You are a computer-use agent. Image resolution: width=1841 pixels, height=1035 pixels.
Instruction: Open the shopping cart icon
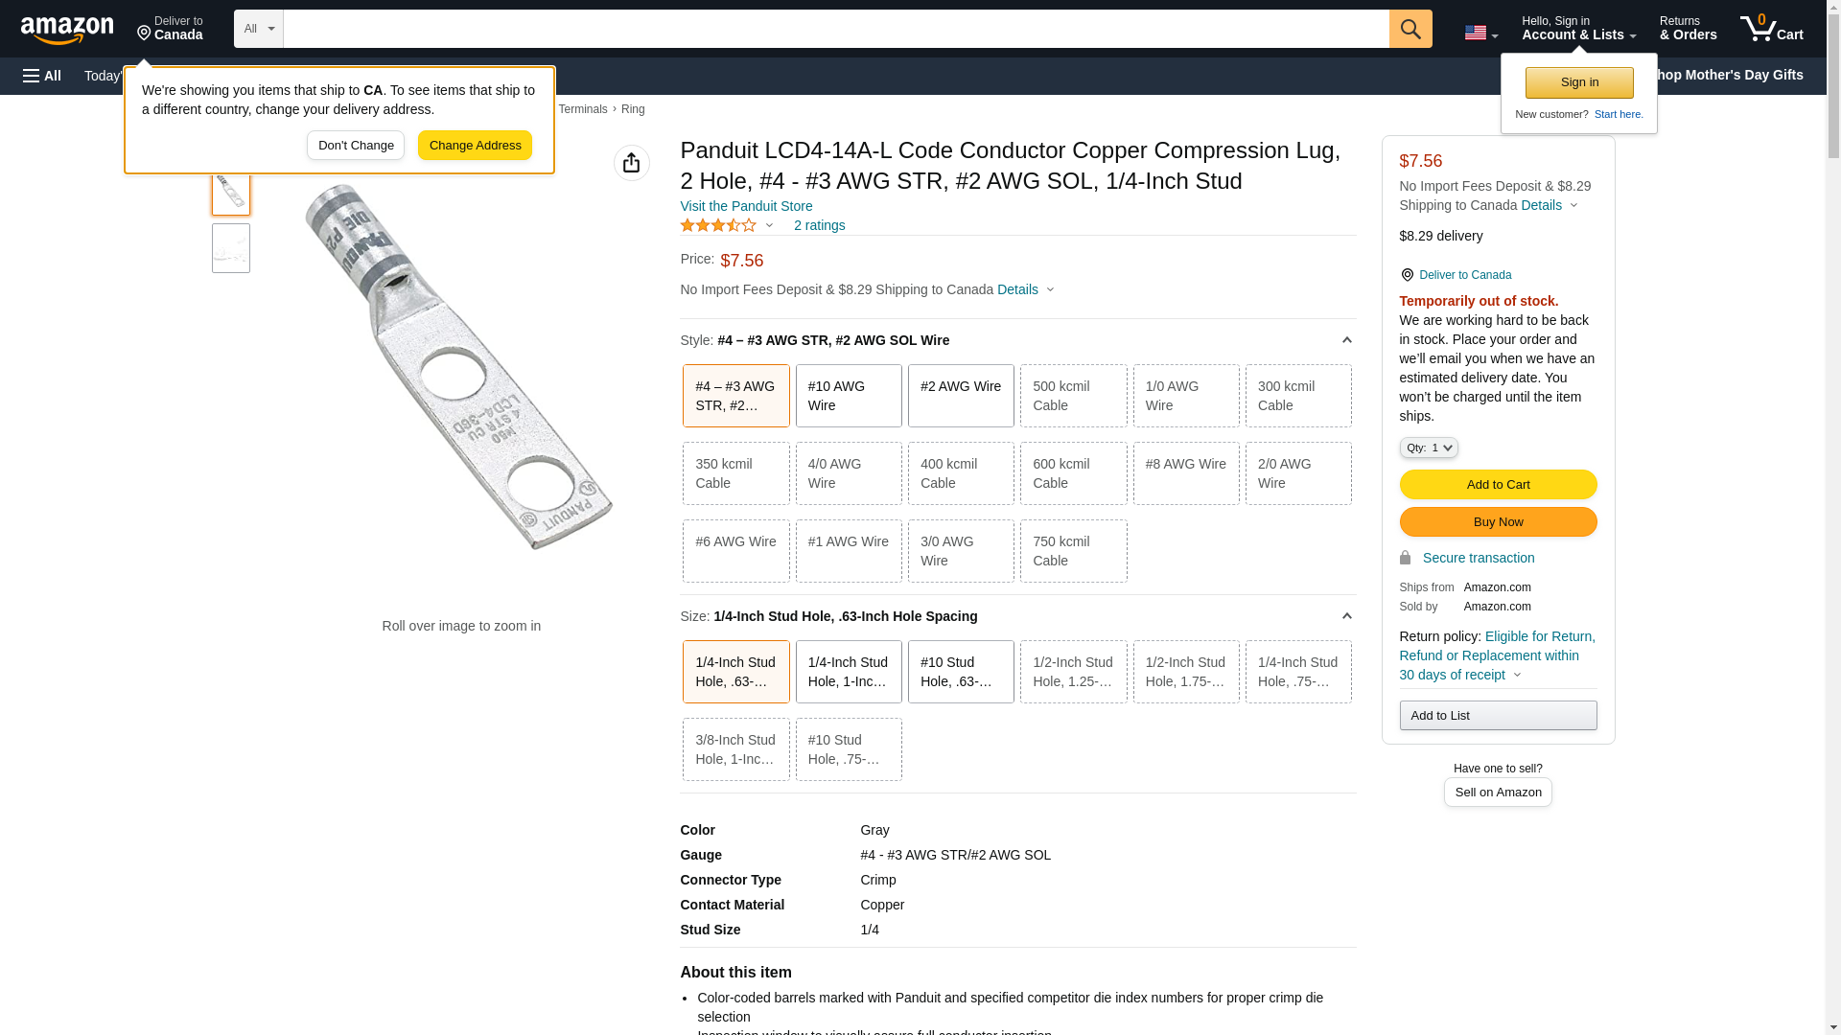[1770, 29]
